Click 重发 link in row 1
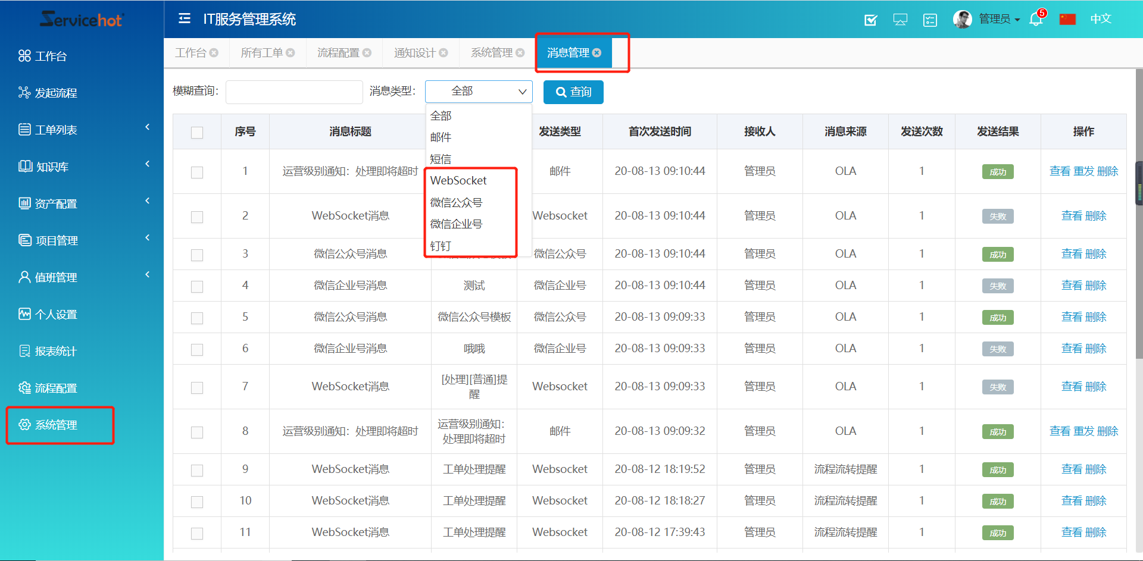Viewport: 1143px width, 561px height. 1083,171
